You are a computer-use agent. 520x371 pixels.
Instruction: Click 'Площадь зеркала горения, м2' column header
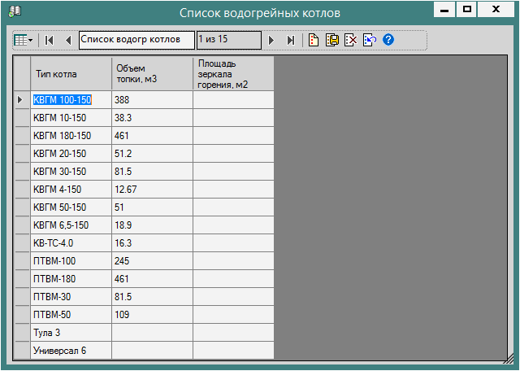pyautogui.click(x=233, y=73)
